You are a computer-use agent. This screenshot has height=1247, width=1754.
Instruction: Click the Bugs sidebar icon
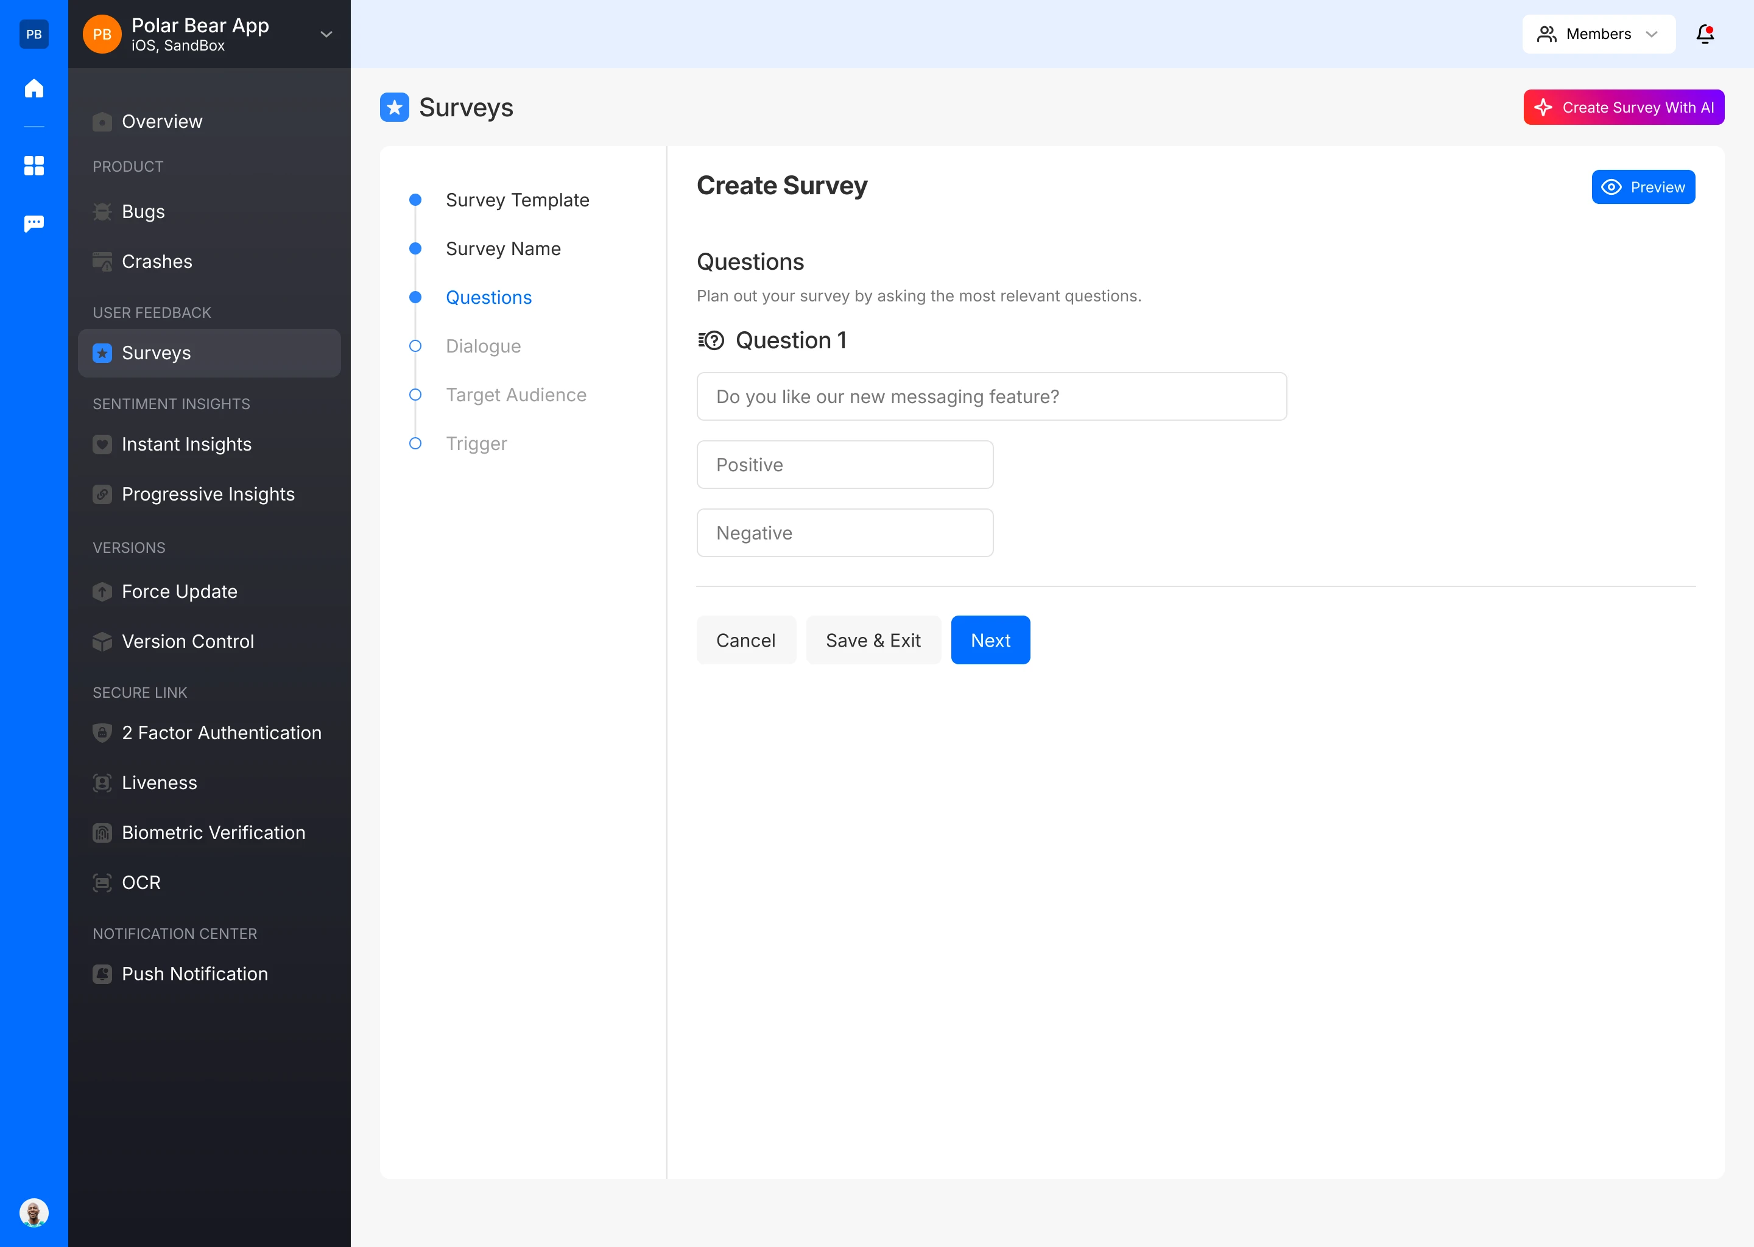pos(102,211)
